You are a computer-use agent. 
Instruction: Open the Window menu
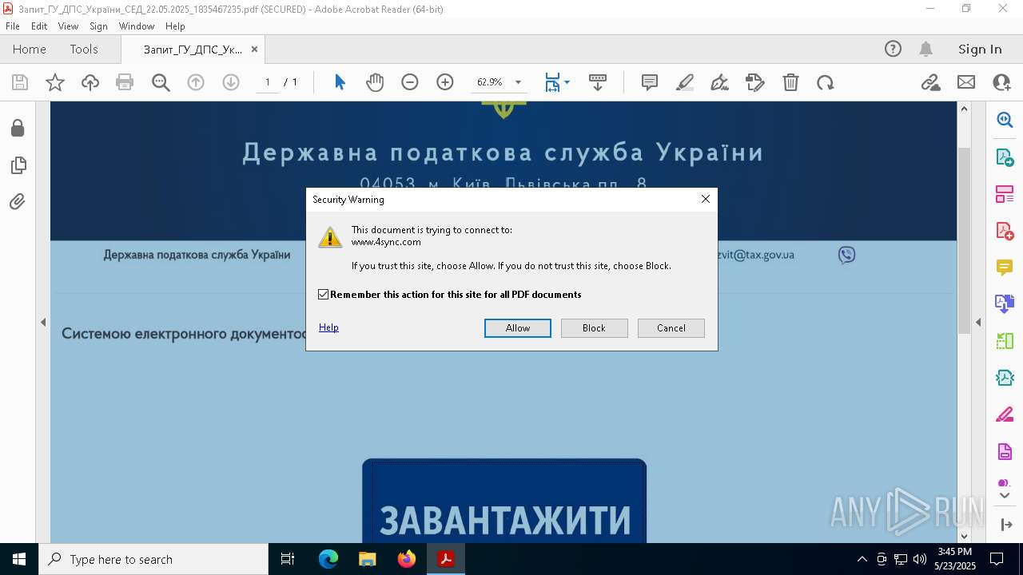pos(137,26)
